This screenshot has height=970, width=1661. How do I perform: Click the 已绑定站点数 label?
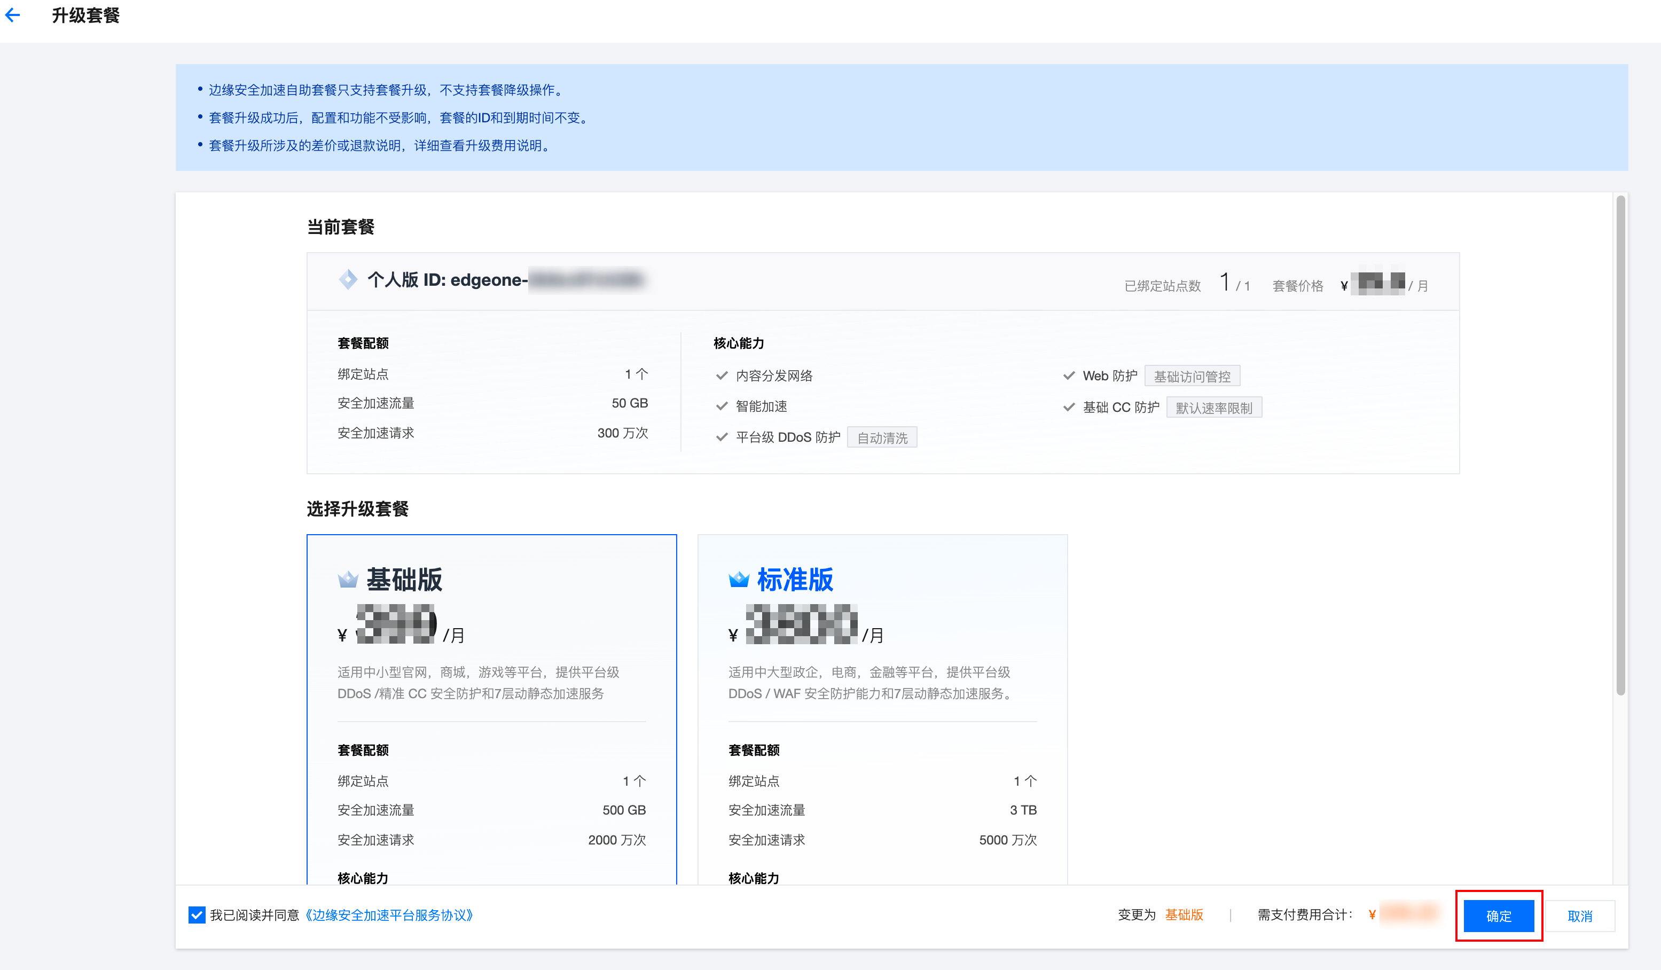point(1163,286)
